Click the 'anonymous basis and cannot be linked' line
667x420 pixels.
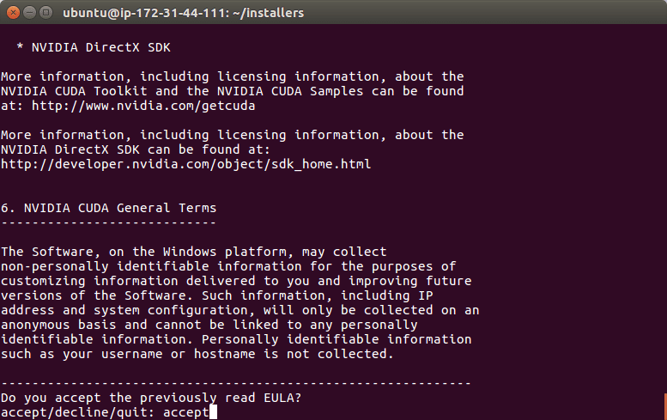(x=209, y=325)
